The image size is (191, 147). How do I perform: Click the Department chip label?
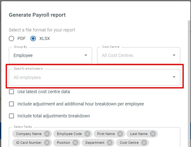tap(95, 143)
